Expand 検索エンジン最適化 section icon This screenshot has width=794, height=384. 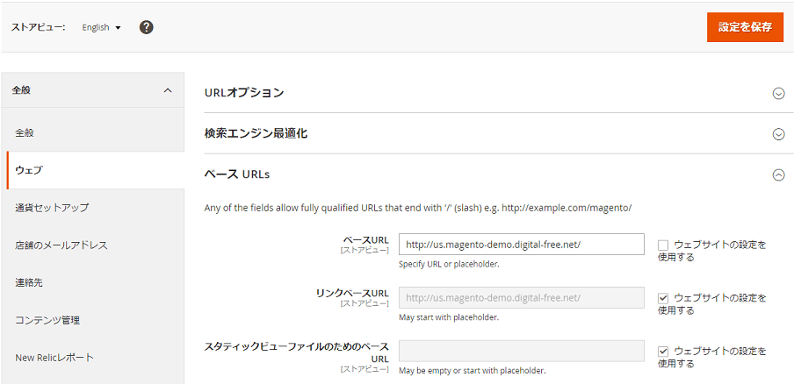[x=777, y=134]
